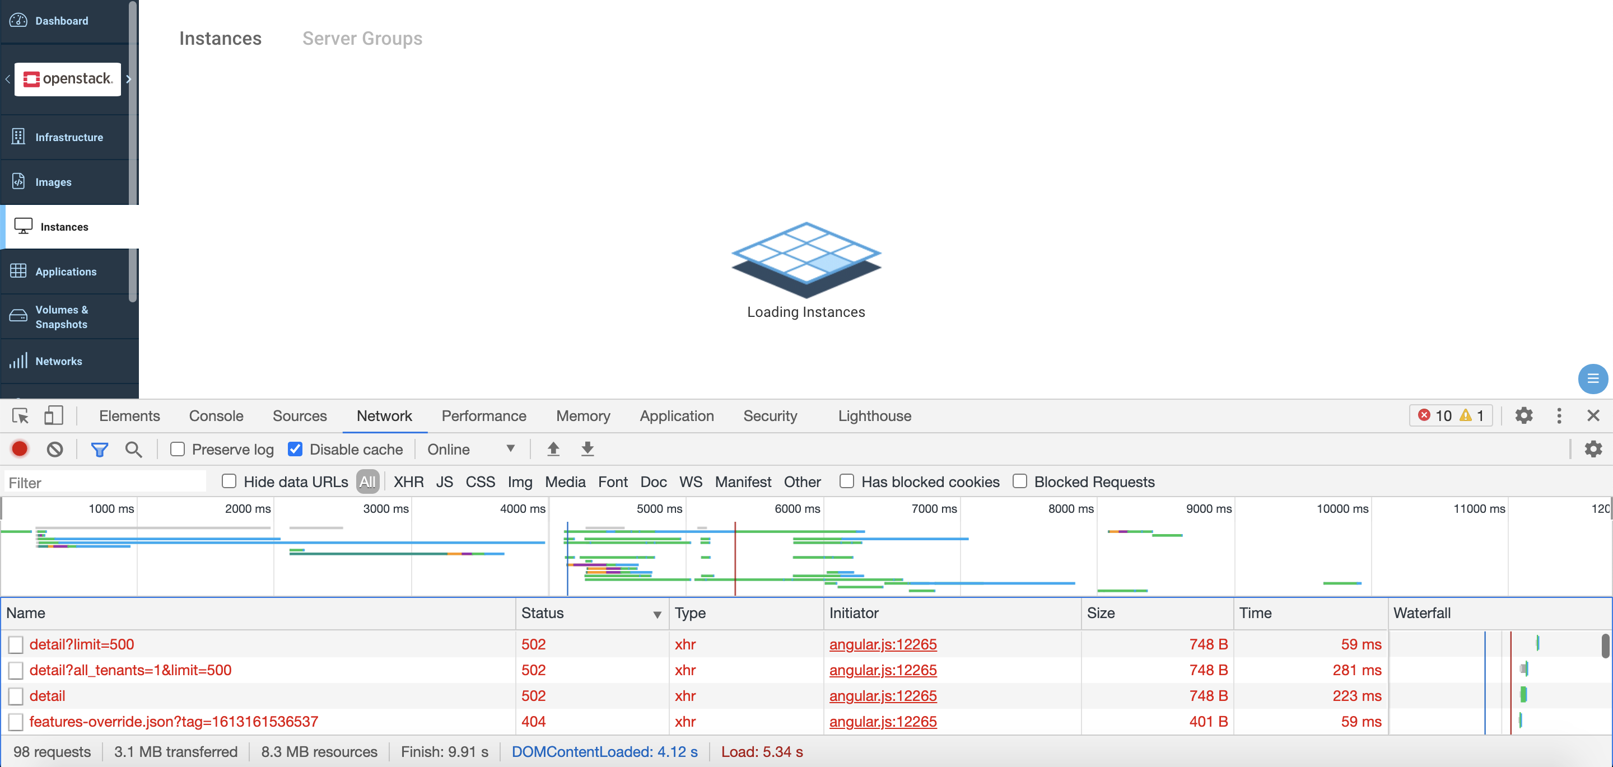This screenshot has height=767, width=1613.
Task: Stop recording network log red button
Action: pos(20,449)
